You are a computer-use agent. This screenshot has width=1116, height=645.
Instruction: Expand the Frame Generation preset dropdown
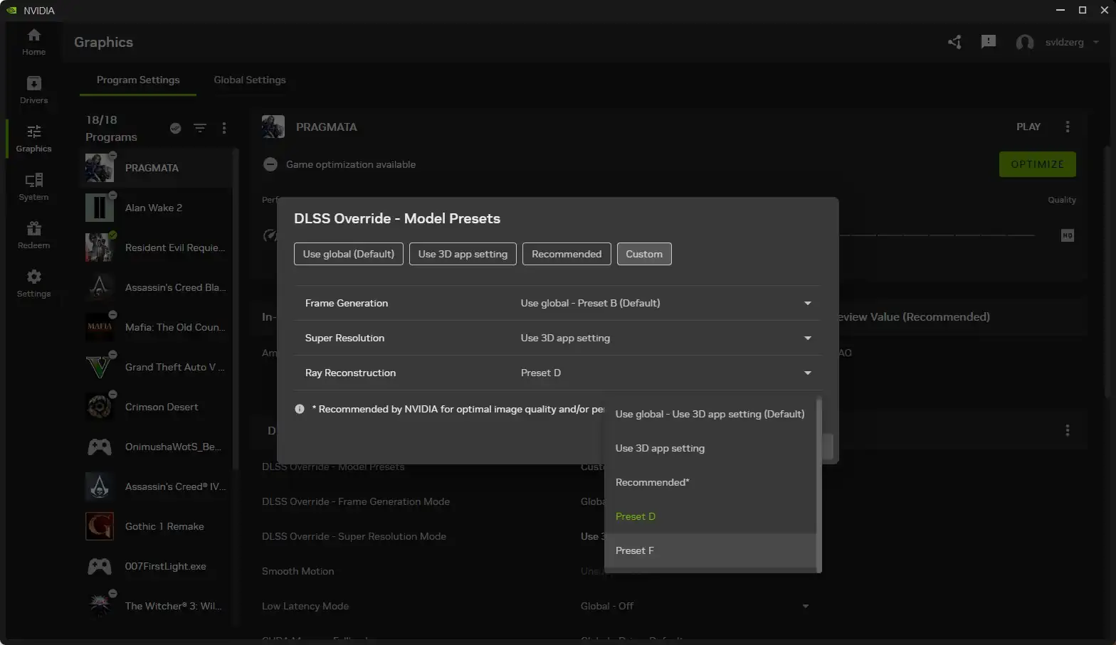(x=808, y=303)
